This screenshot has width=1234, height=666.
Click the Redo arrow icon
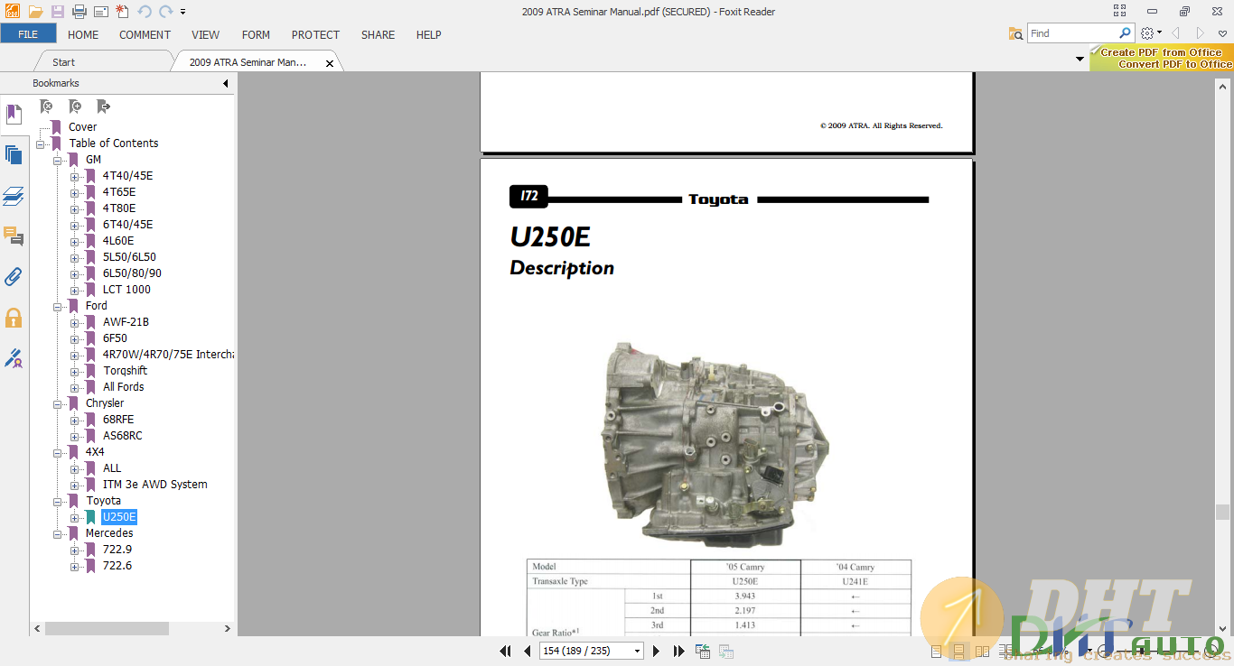pos(165,12)
